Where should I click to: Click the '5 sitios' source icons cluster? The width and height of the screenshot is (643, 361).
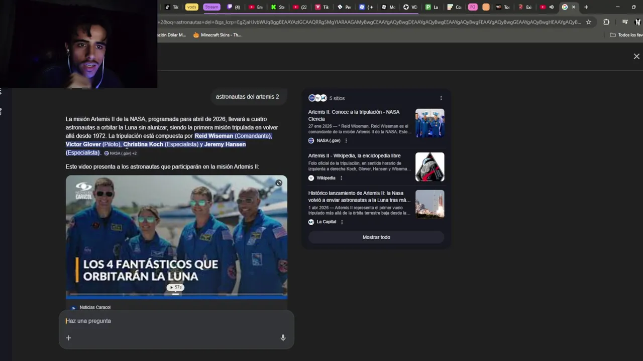coord(317,98)
